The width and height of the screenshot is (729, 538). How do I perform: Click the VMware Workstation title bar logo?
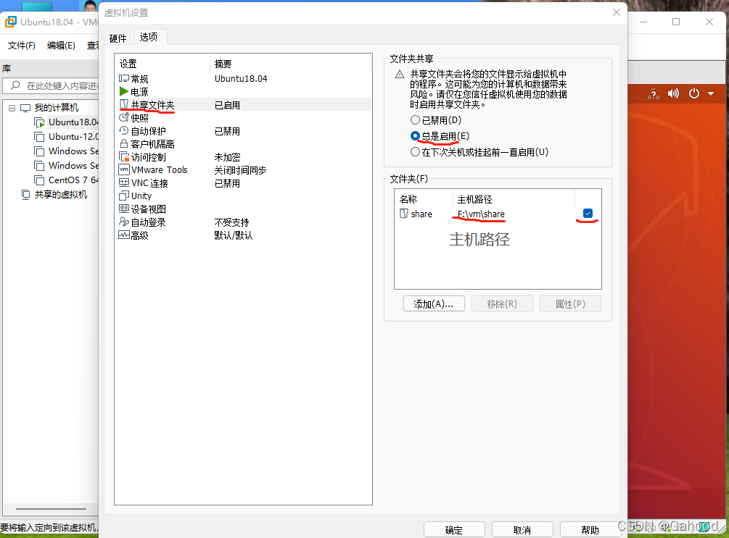point(11,22)
